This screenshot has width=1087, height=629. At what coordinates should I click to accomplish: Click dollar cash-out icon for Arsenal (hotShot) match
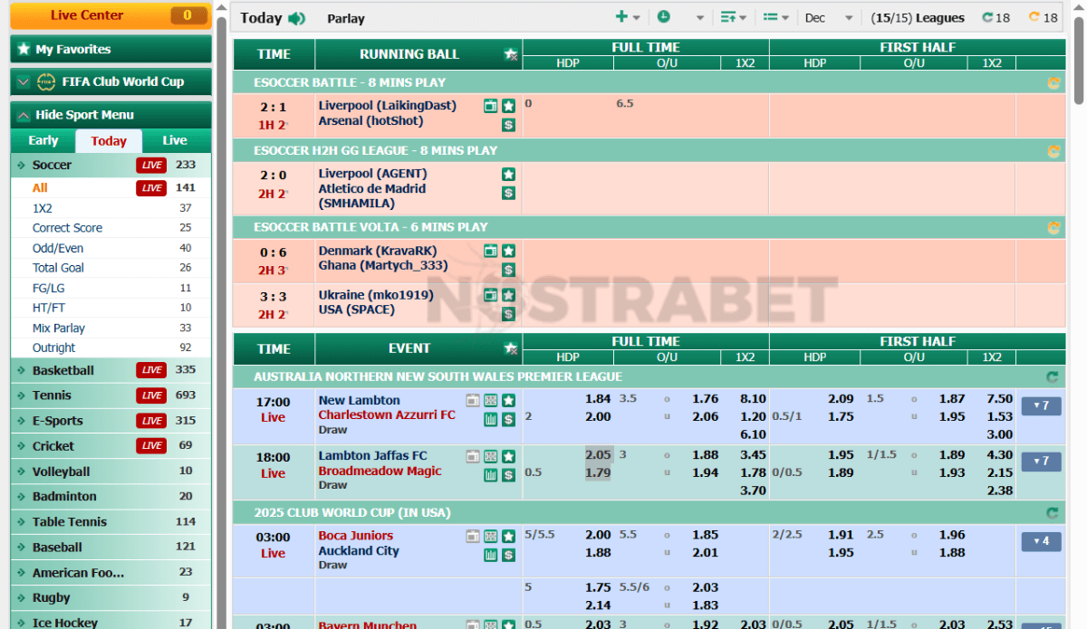pyautogui.click(x=508, y=125)
